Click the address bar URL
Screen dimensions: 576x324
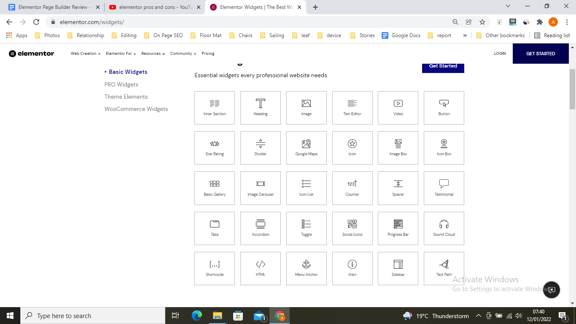(92, 22)
